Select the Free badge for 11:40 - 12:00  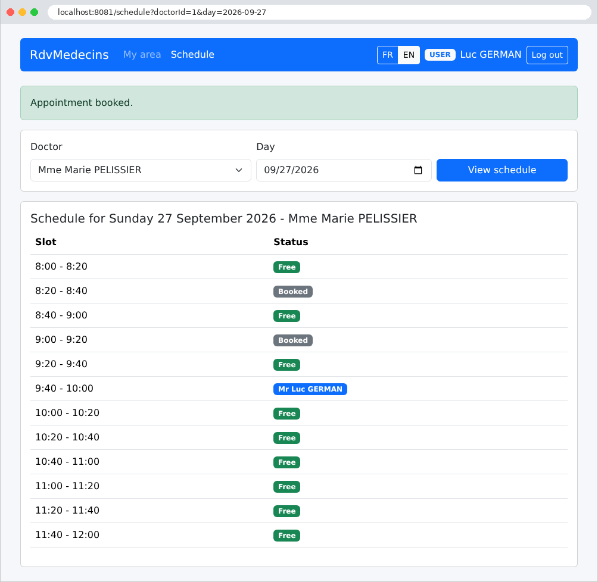coord(287,536)
